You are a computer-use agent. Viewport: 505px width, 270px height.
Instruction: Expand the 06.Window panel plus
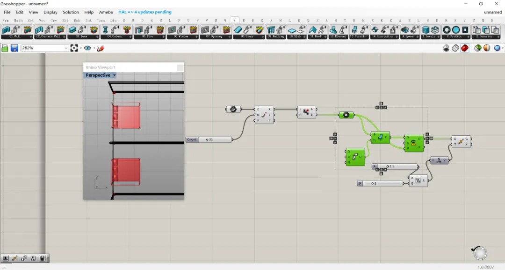(x=197, y=37)
